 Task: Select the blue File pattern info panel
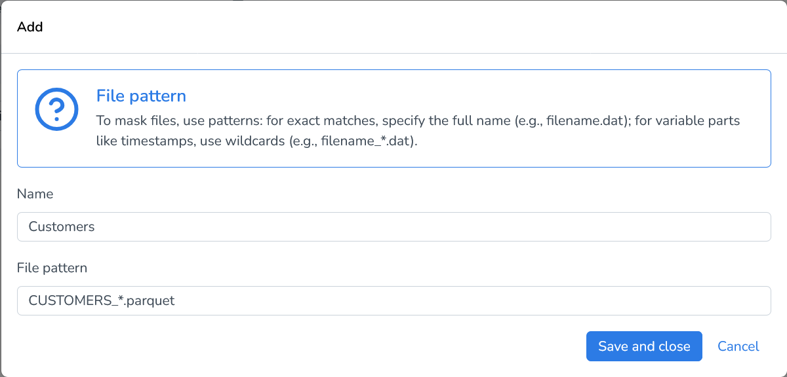(x=393, y=118)
